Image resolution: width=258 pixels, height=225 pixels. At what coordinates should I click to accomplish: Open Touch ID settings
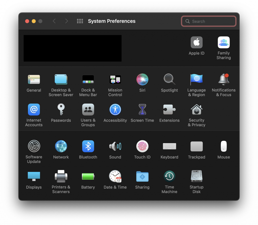pyautogui.click(x=142, y=146)
